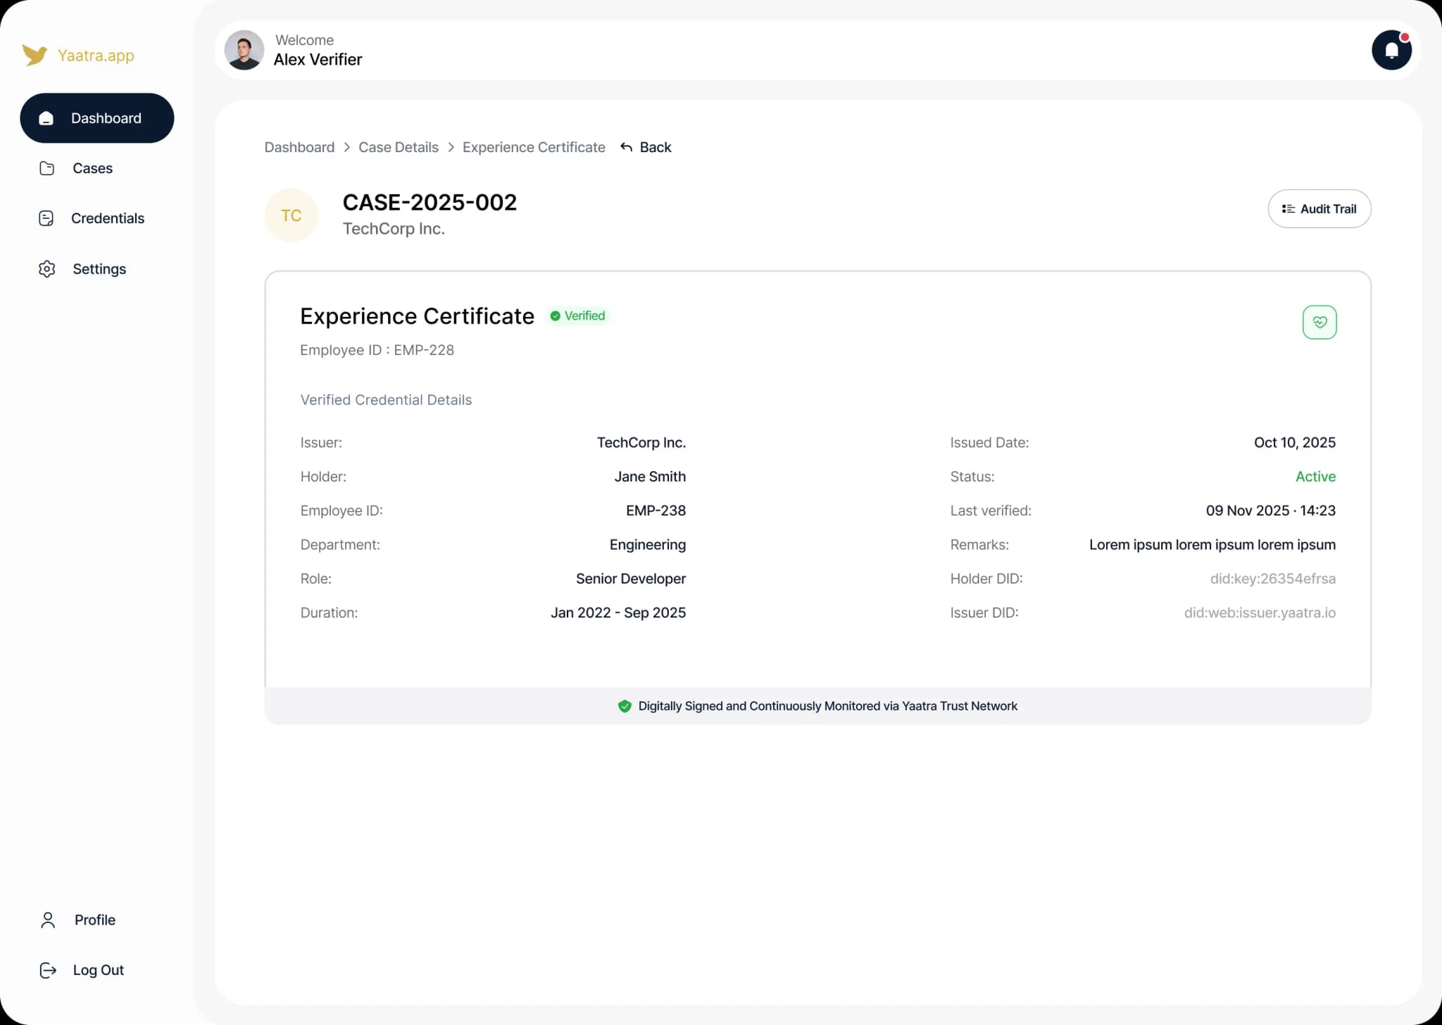Click the Role value Senior Developer
This screenshot has height=1025, width=1442.
tap(631, 579)
